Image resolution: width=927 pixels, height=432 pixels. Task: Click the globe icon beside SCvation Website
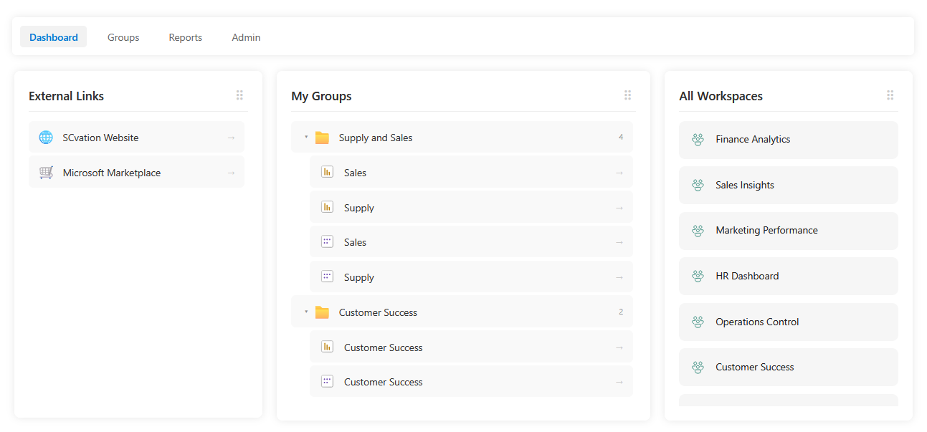tap(46, 138)
